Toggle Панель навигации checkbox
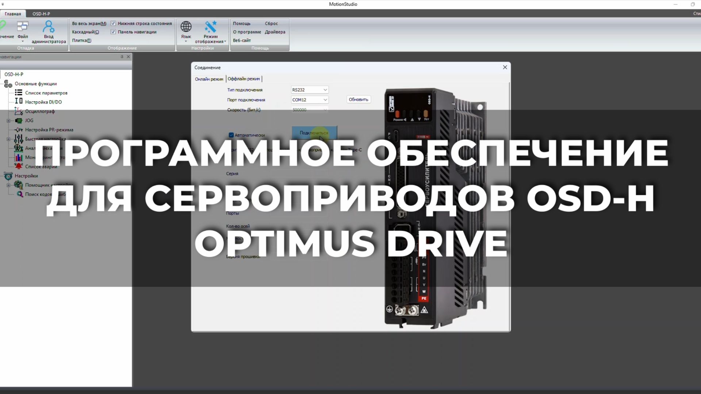 coord(113,32)
